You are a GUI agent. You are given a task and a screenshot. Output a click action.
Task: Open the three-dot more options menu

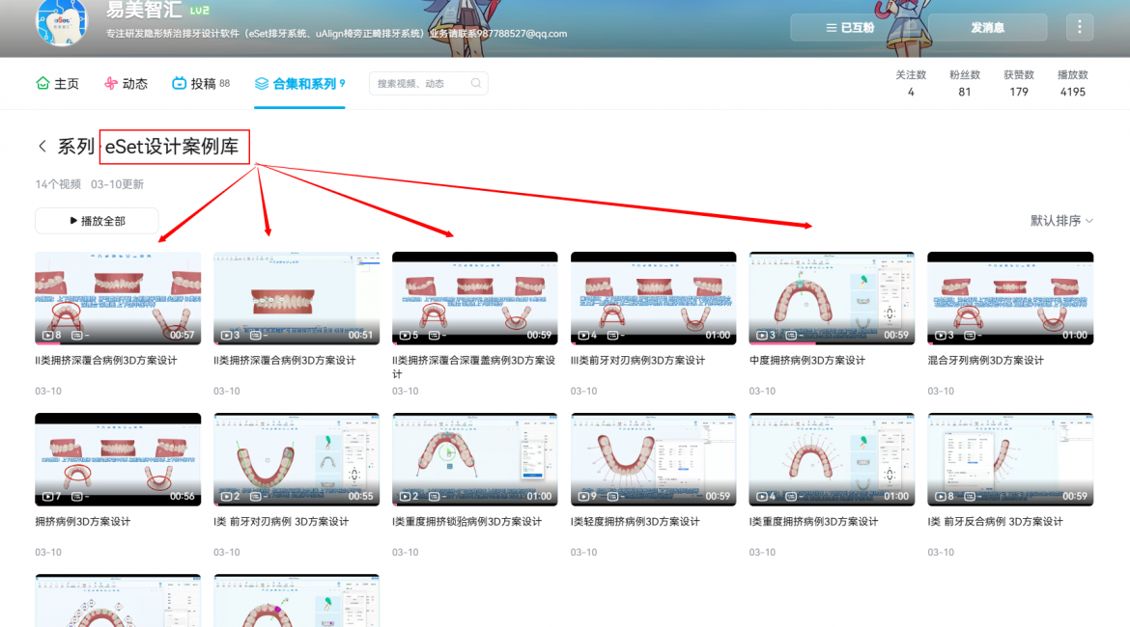pos(1079,28)
